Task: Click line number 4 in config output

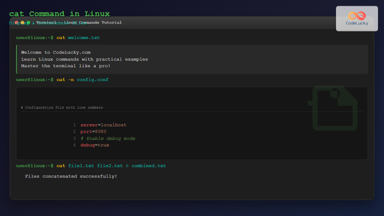Action: [74, 145]
